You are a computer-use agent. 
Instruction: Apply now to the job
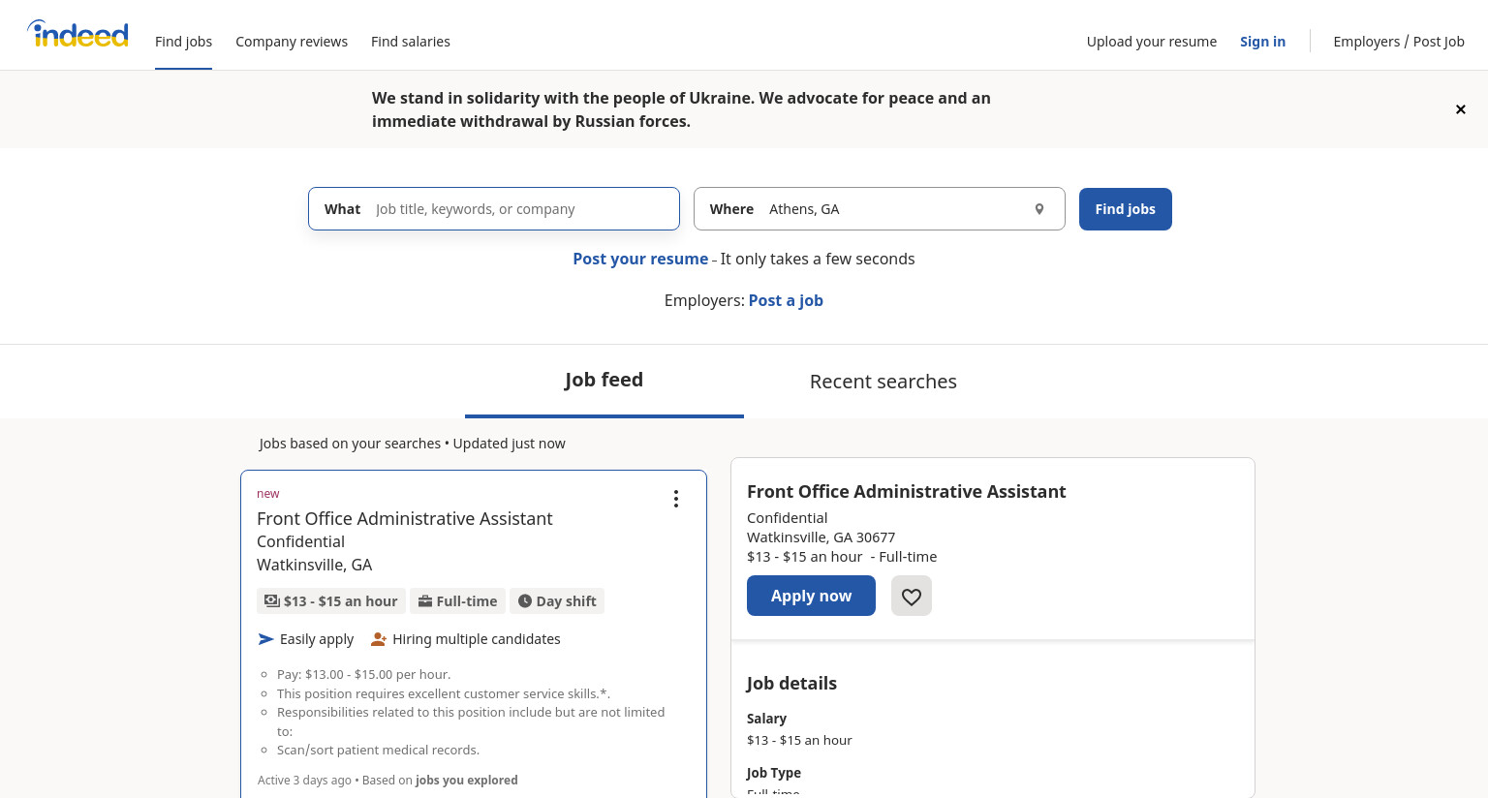pyautogui.click(x=811, y=596)
